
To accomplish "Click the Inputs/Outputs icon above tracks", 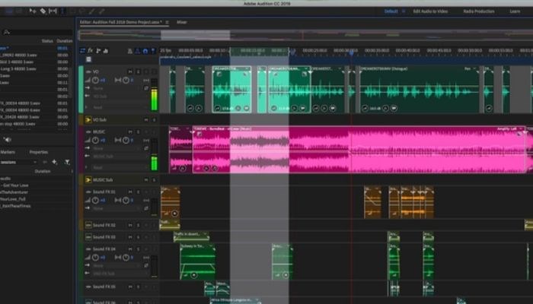I will click(x=81, y=51).
